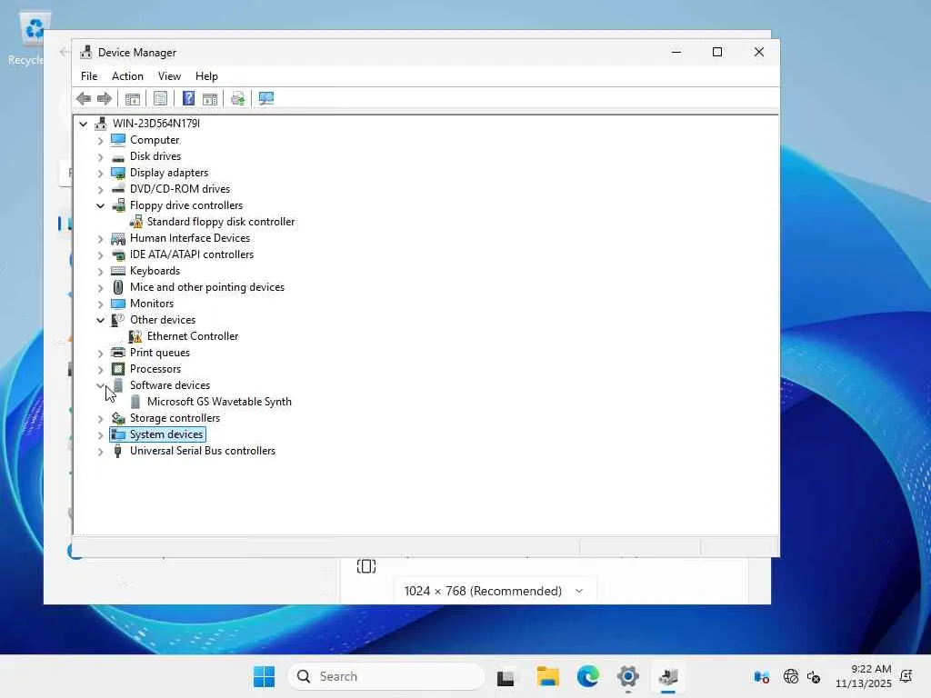Image resolution: width=931 pixels, height=698 pixels.
Task: Click the Disk drives category icon
Action: coord(118,156)
